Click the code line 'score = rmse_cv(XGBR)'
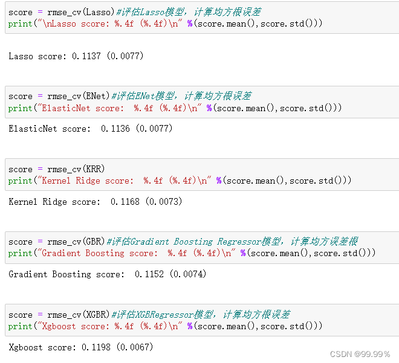This screenshot has height=363, width=399. (x=59, y=315)
